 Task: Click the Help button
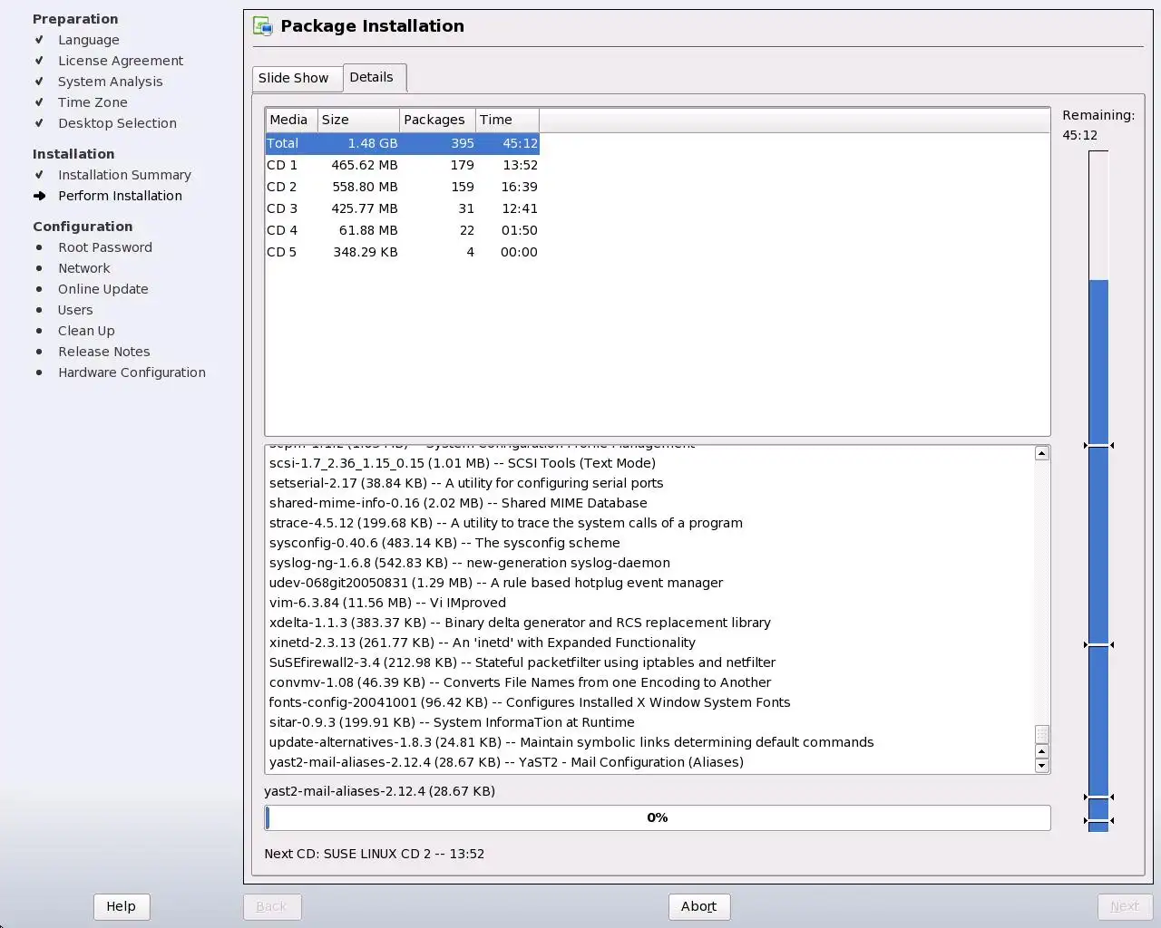121,906
